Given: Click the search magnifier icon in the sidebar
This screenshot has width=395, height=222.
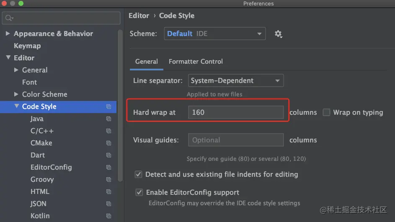Looking at the screenshot, I should 9,18.
